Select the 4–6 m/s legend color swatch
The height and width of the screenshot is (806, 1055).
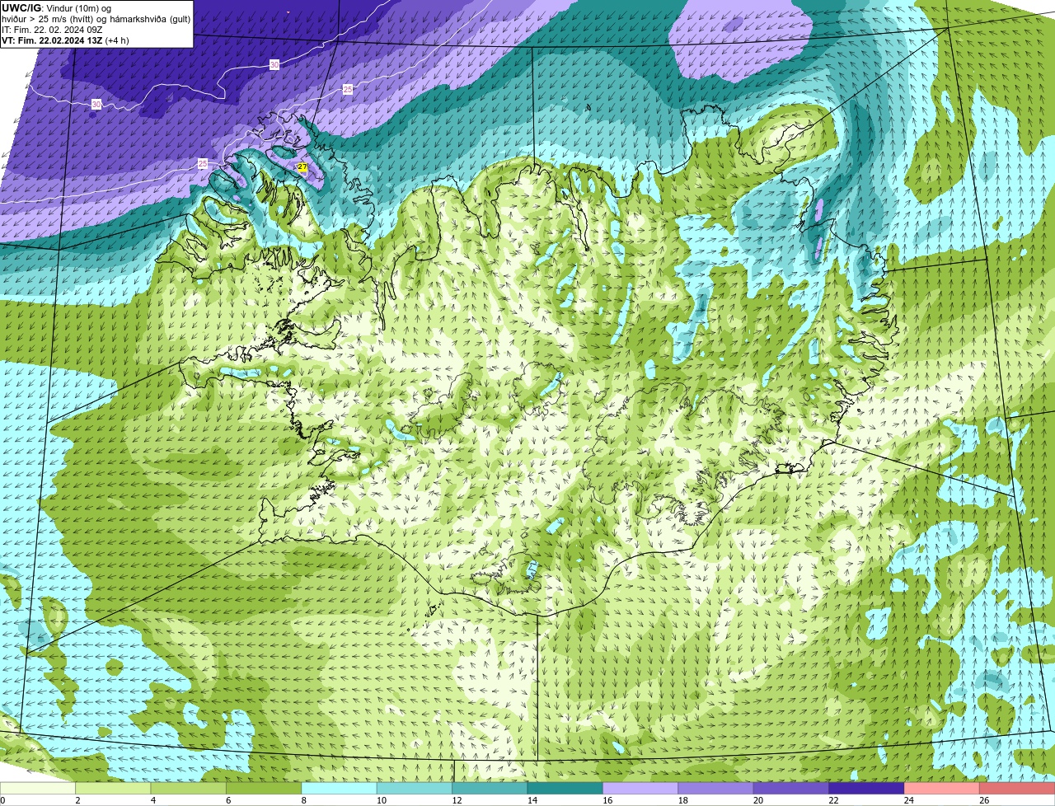pyautogui.click(x=189, y=789)
